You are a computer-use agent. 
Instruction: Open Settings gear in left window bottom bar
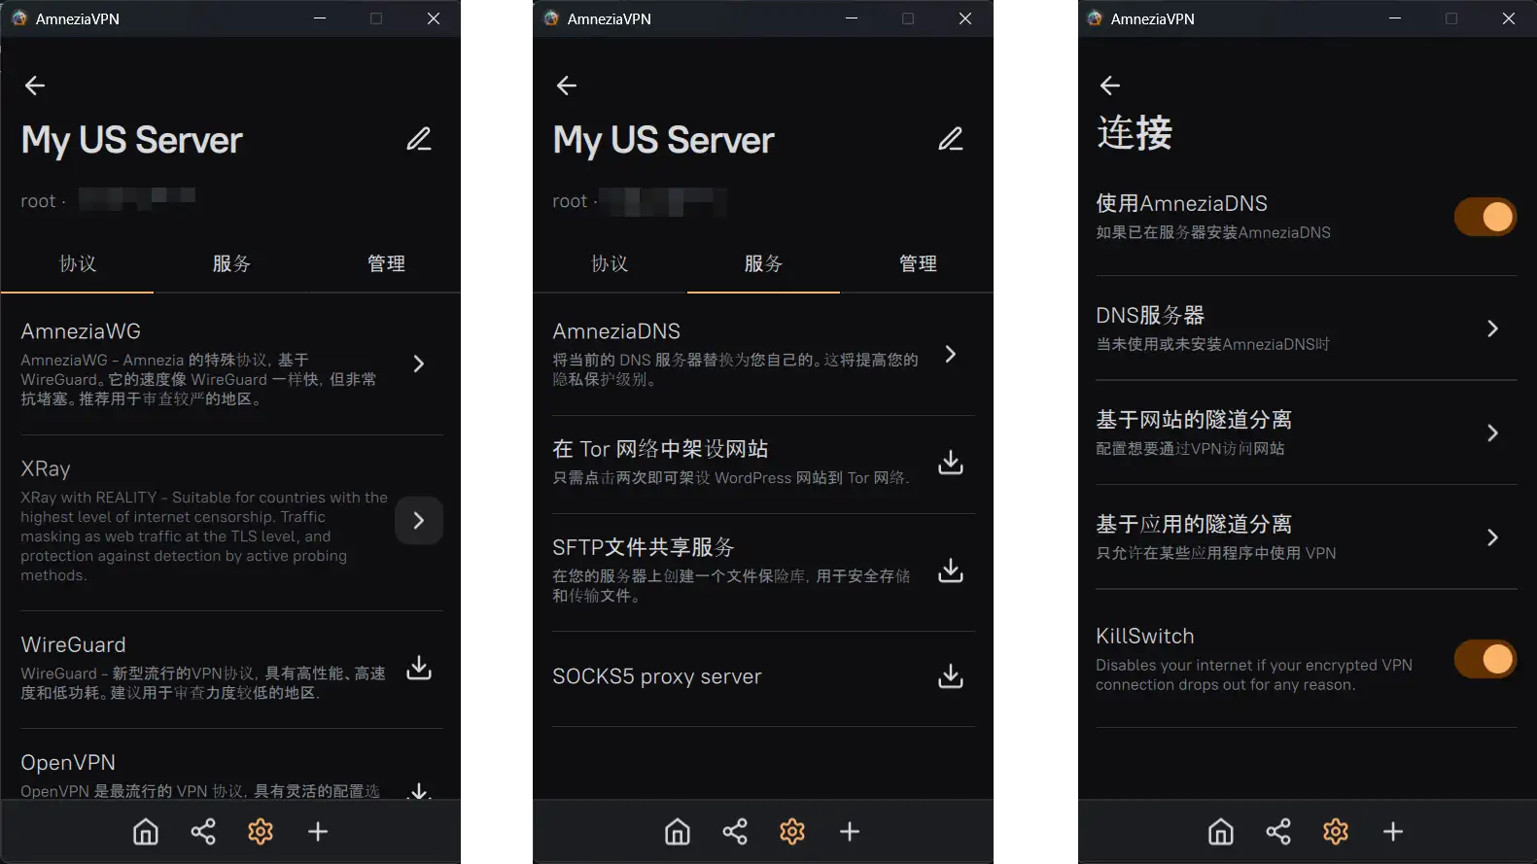(261, 832)
